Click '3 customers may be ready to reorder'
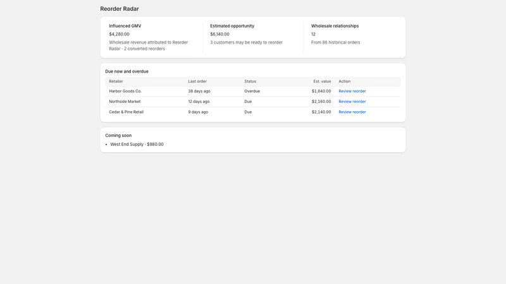Viewport: 506px width, 284px height. coord(246,42)
